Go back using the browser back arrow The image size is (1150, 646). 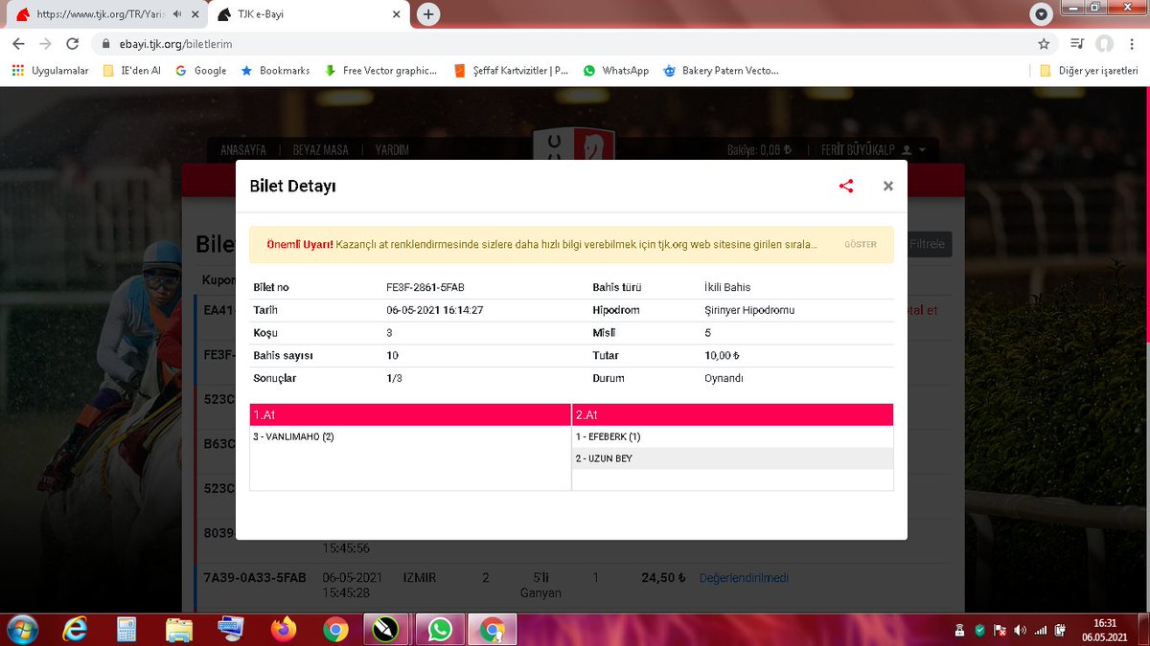(x=19, y=44)
